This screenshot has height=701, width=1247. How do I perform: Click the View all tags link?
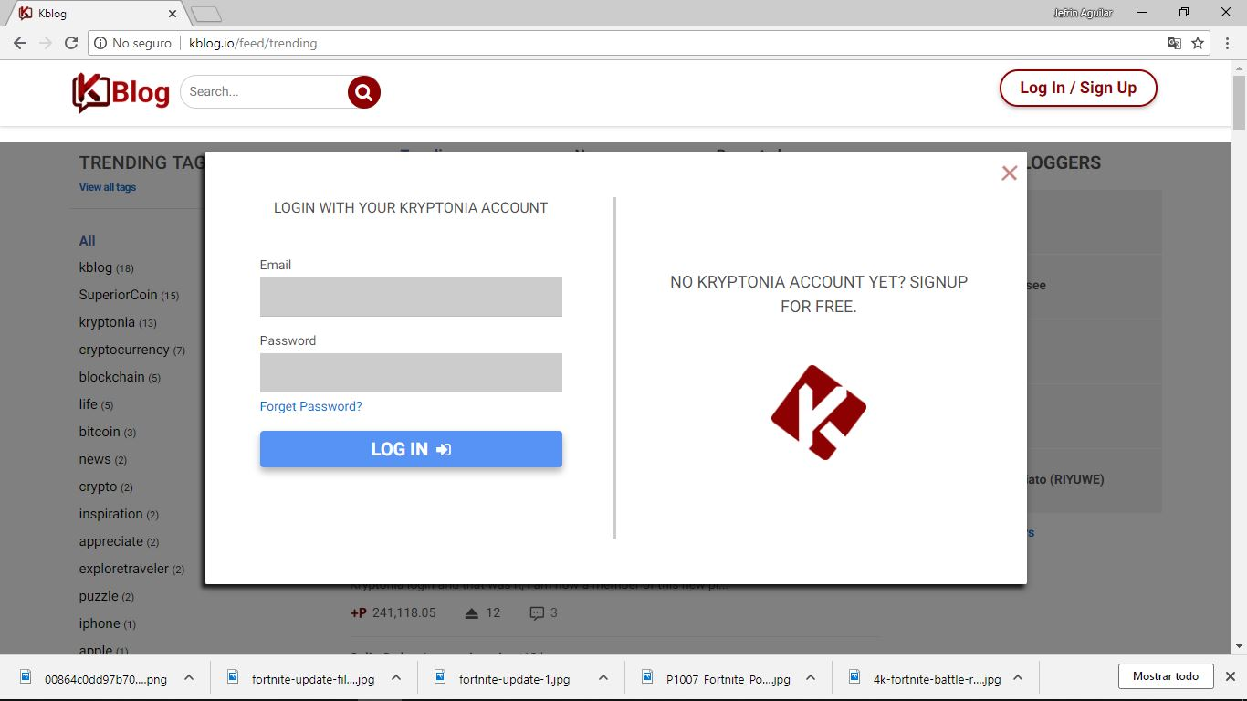click(108, 187)
